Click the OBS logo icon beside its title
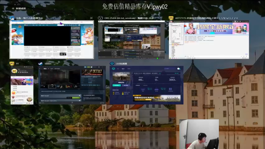The width and height of the screenshot is (265, 149). point(100,18)
